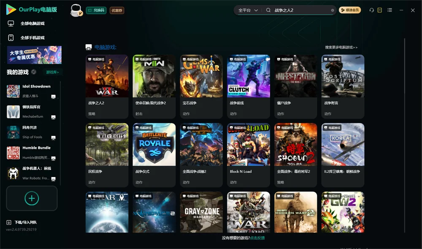Open the 全面战争:战锤2 game card

tap(201, 155)
